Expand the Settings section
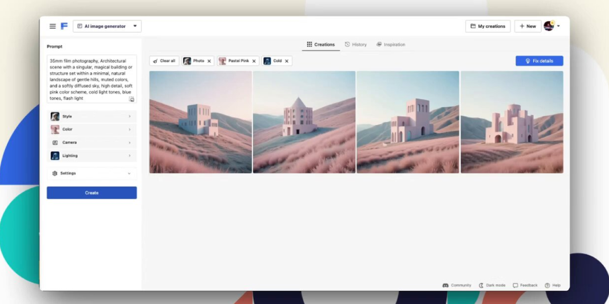 92,173
